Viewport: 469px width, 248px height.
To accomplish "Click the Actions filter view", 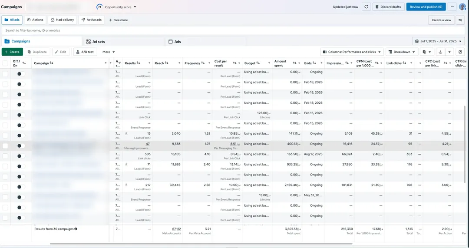I will pyautogui.click(x=35, y=20).
